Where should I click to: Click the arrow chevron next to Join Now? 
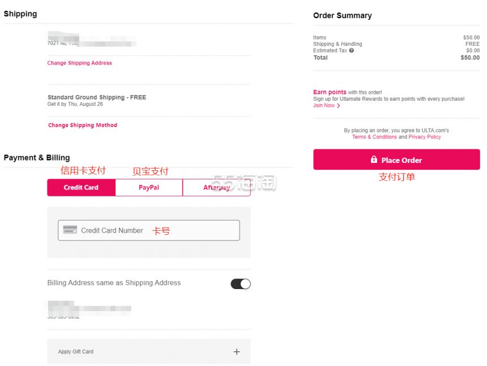(339, 106)
